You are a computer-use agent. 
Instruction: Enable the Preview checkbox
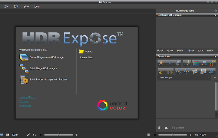click(173, 128)
